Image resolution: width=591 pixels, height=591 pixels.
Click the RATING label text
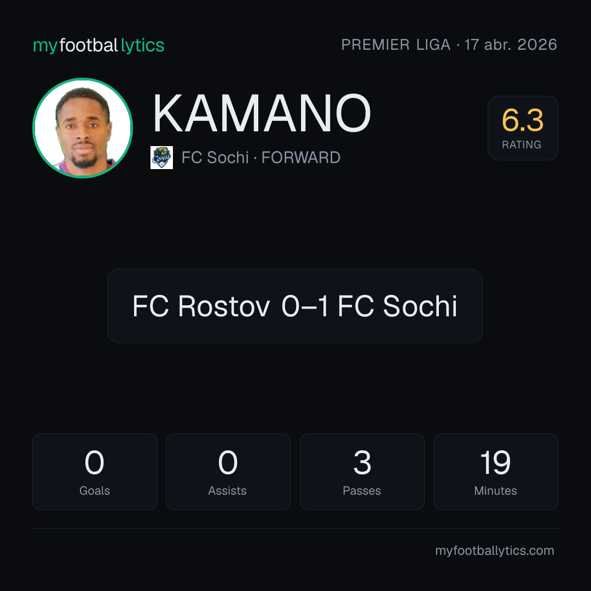click(522, 144)
